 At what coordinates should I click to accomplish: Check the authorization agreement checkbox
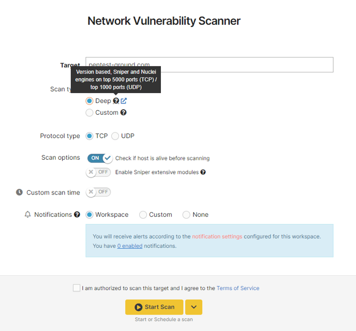click(77, 288)
